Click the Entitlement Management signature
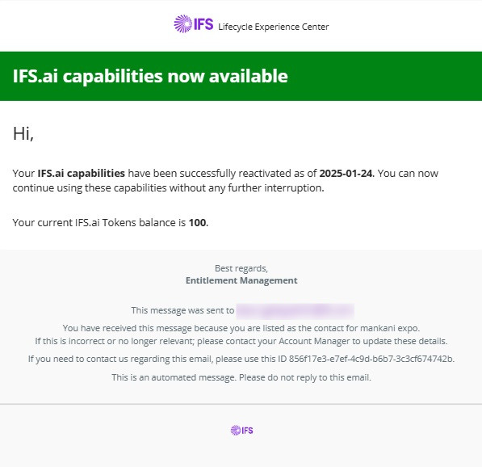Image resolution: width=482 pixels, height=467 pixels. point(241,280)
